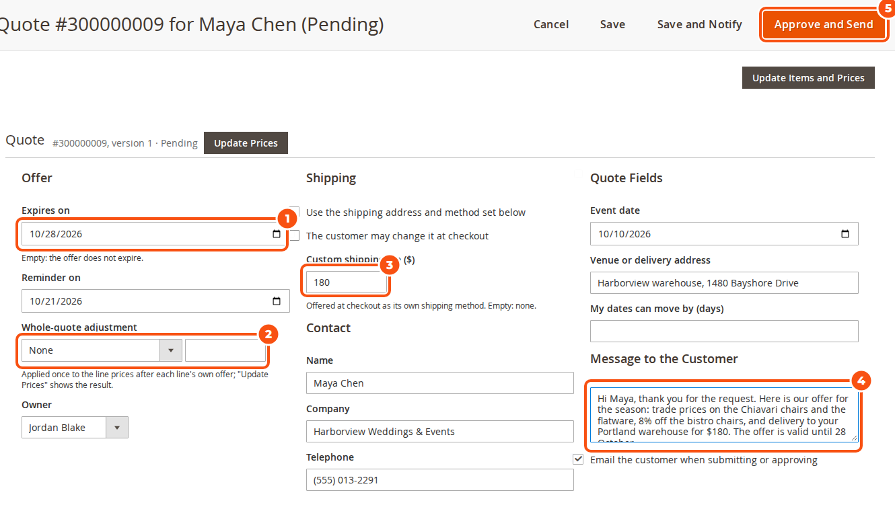Click '#300000009, version 1 · Pending' text
This screenshot has width=895, height=507.
click(125, 143)
